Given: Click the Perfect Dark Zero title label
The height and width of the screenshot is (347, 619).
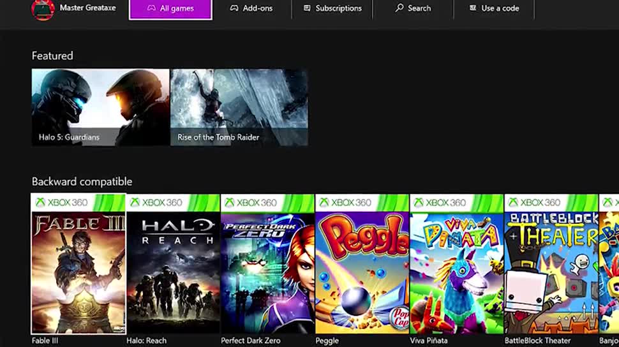Looking at the screenshot, I should coord(251,341).
